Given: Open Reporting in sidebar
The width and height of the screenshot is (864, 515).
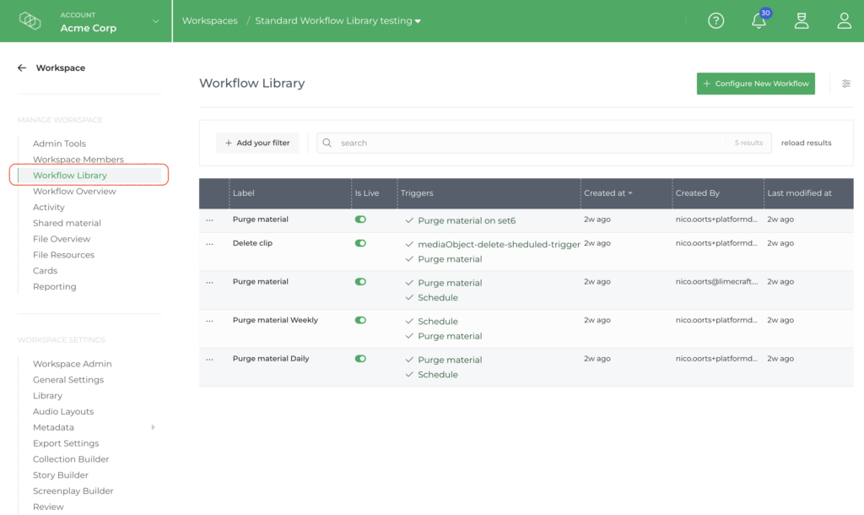Looking at the screenshot, I should [x=55, y=287].
